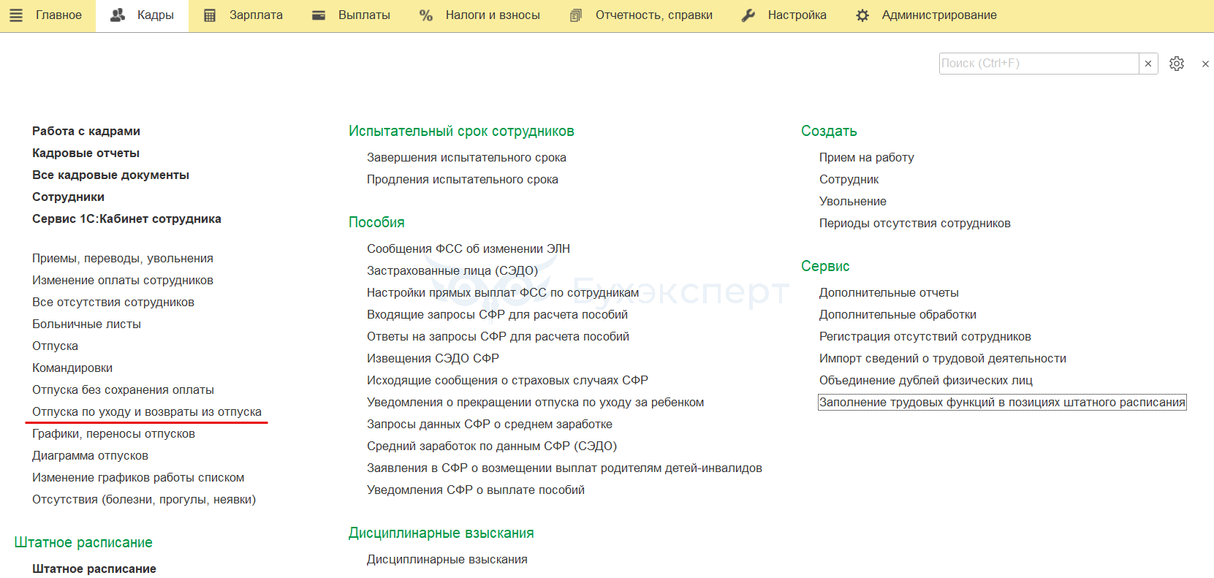
Task: Open Командировки
Action: 72,368
